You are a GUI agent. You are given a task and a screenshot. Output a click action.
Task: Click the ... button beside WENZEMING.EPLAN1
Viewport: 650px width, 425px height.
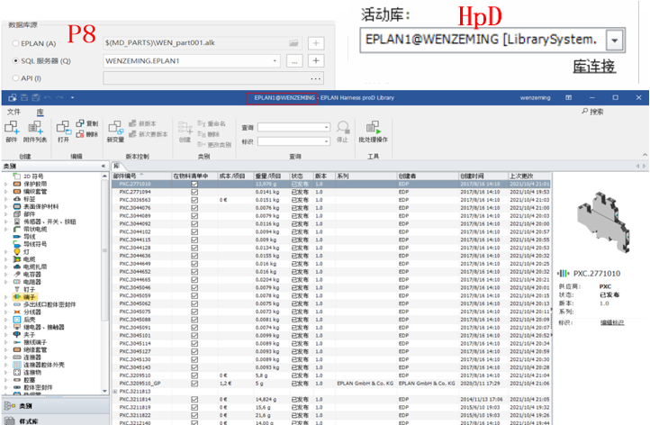click(294, 60)
